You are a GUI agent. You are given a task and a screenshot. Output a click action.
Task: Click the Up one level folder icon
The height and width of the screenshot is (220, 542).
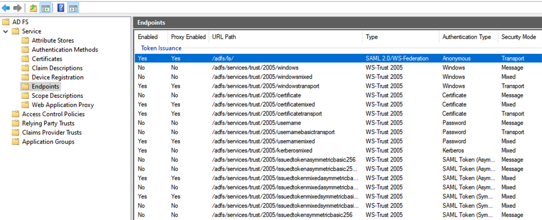click(33, 8)
